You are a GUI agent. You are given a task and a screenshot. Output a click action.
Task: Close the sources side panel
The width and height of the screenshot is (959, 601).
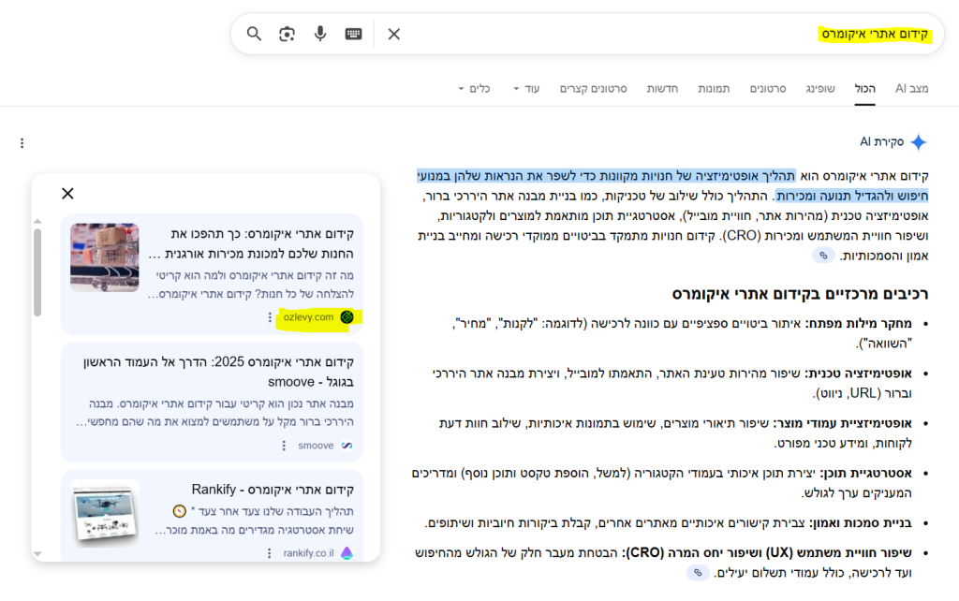(67, 194)
